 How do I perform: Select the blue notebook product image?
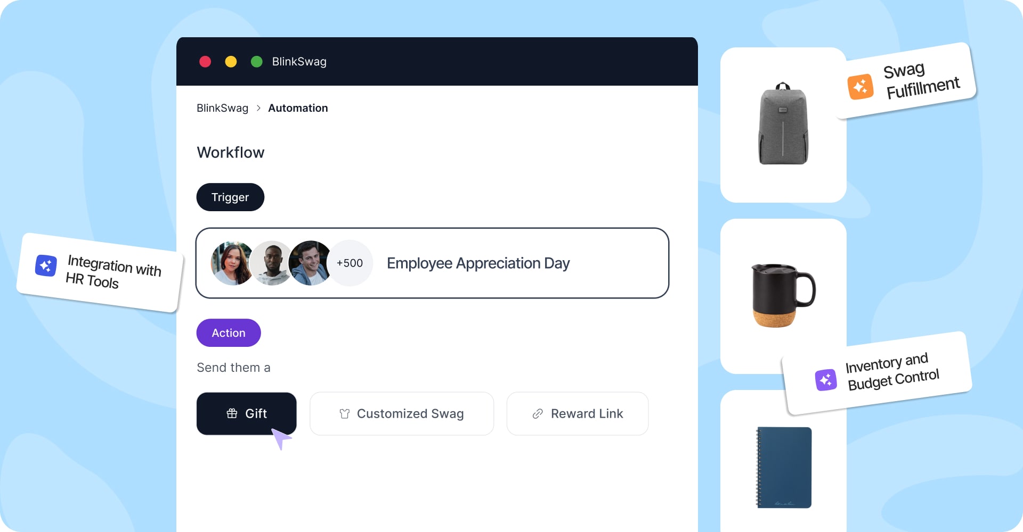pos(784,467)
